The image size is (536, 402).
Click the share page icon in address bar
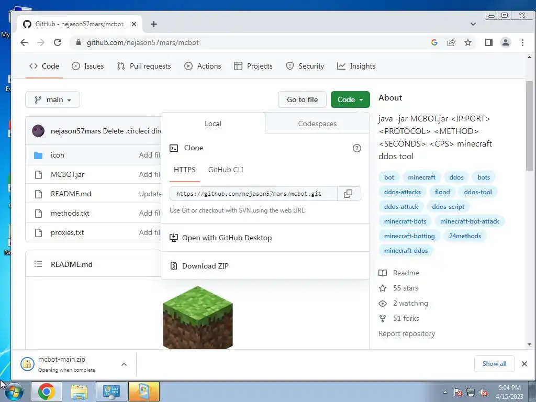pyautogui.click(x=451, y=42)
